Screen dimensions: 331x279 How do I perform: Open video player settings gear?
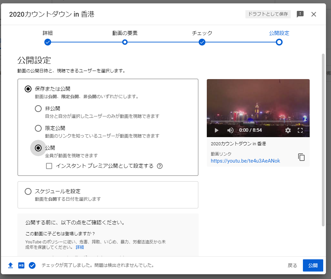tap(288, 130)
